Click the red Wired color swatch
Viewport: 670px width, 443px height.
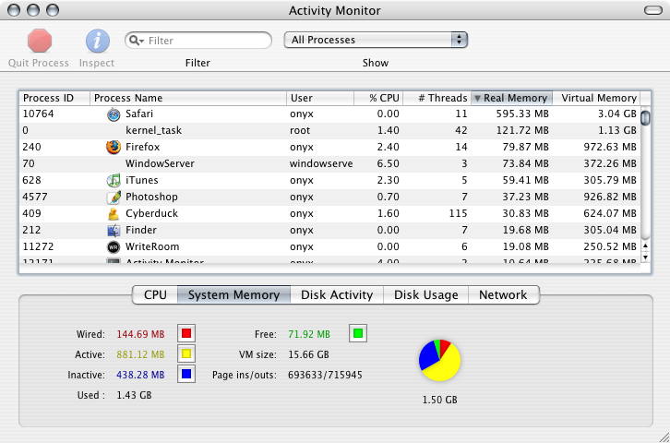pyautogui.click(x=186, y=333)
